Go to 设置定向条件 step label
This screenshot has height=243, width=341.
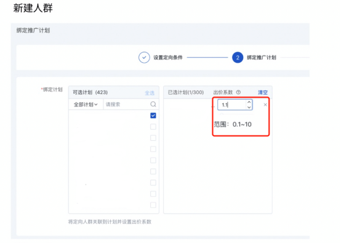pyautogui.click(x=168, y=58)
